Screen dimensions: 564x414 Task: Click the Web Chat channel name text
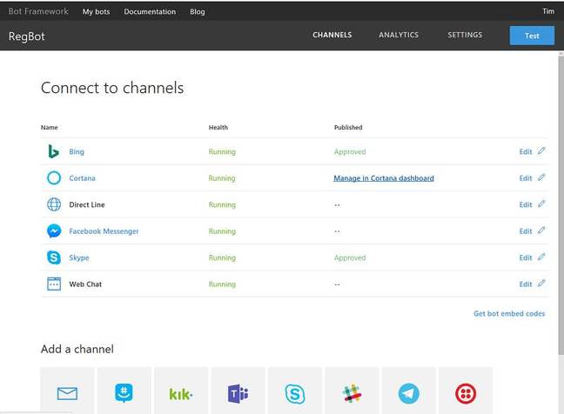[x=85, y=284]
